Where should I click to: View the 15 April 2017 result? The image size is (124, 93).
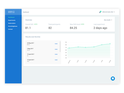pyautogui.click(x=56, y=54)
